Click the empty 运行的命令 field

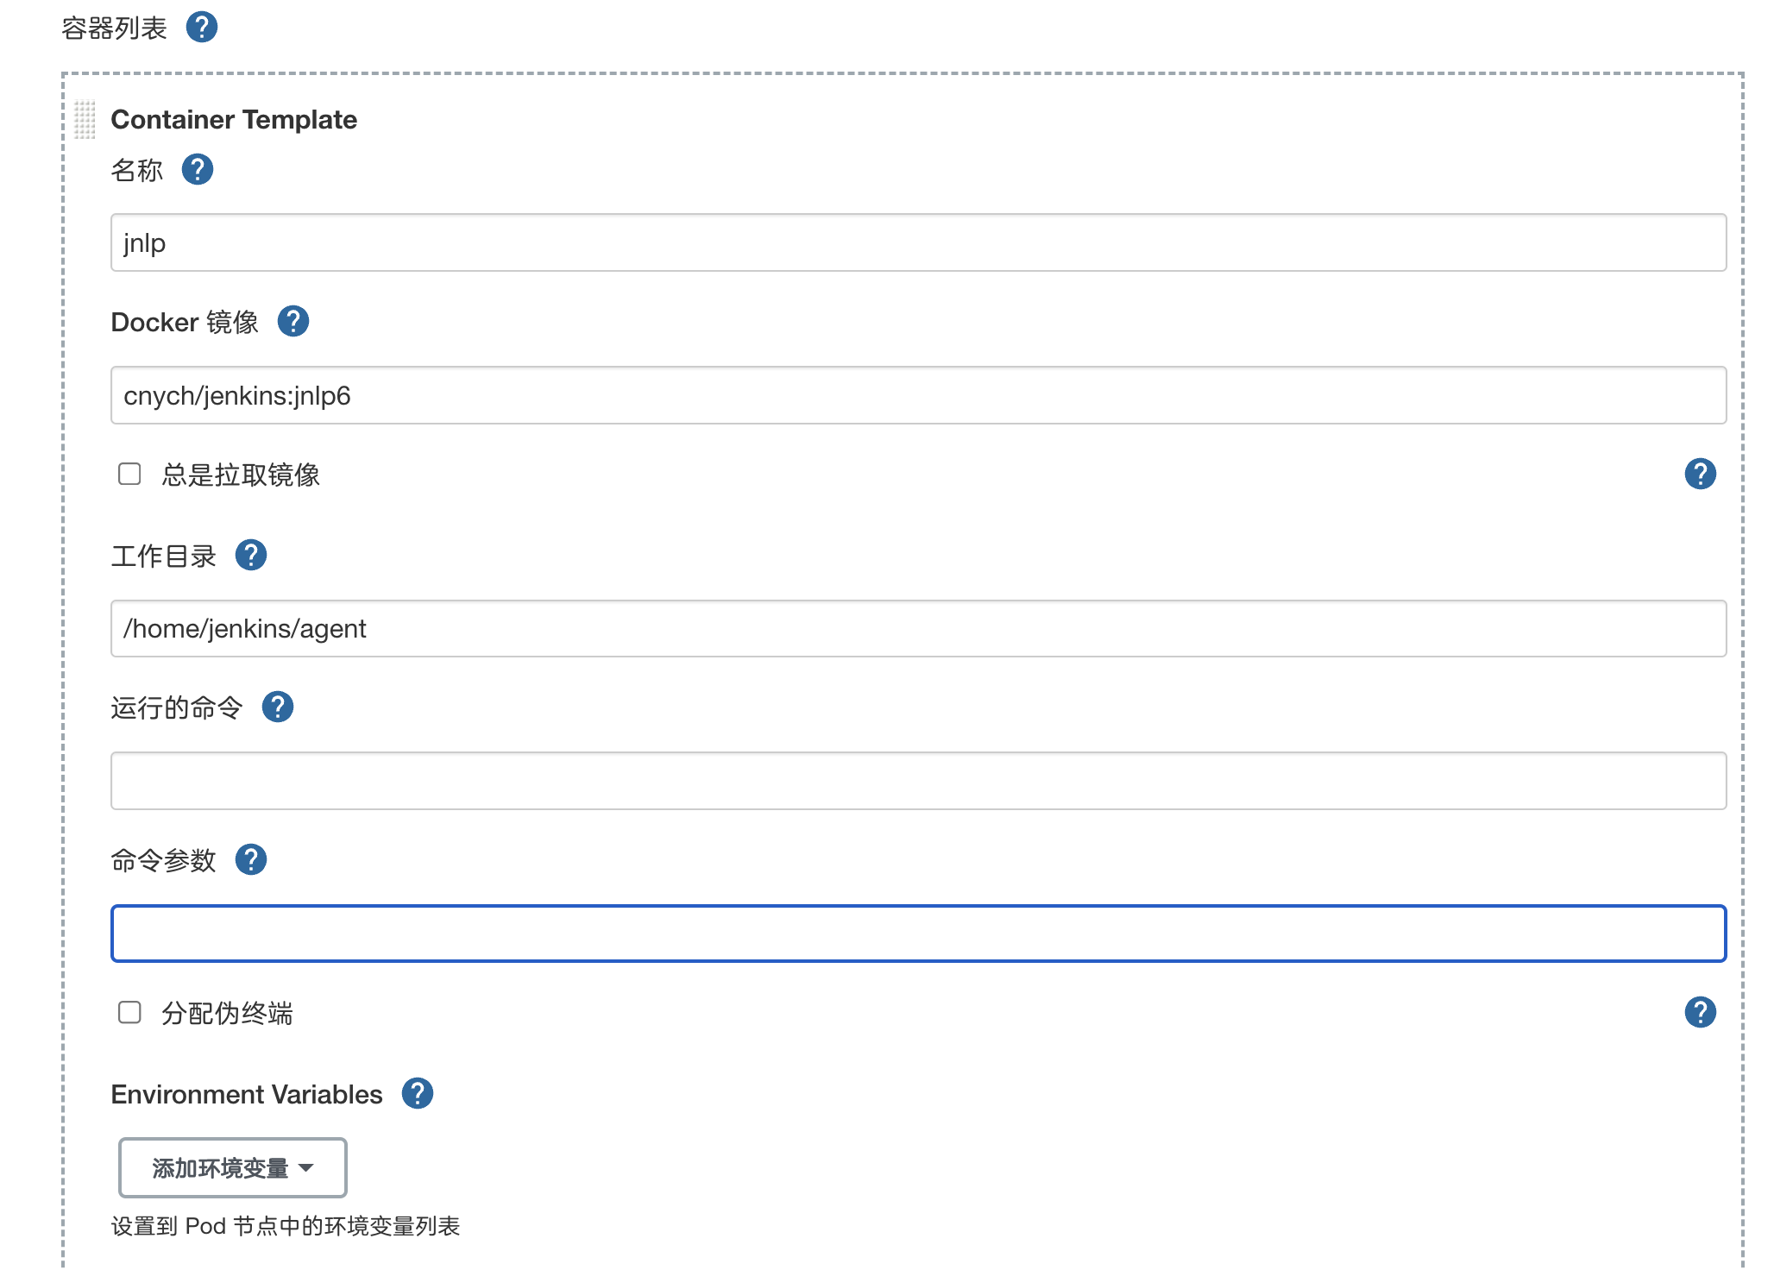point(918,781)
